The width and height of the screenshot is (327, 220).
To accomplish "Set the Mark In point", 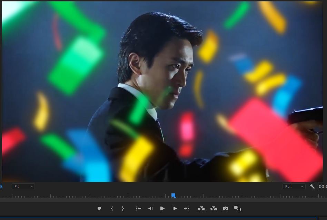I will [x=112, y=208].
